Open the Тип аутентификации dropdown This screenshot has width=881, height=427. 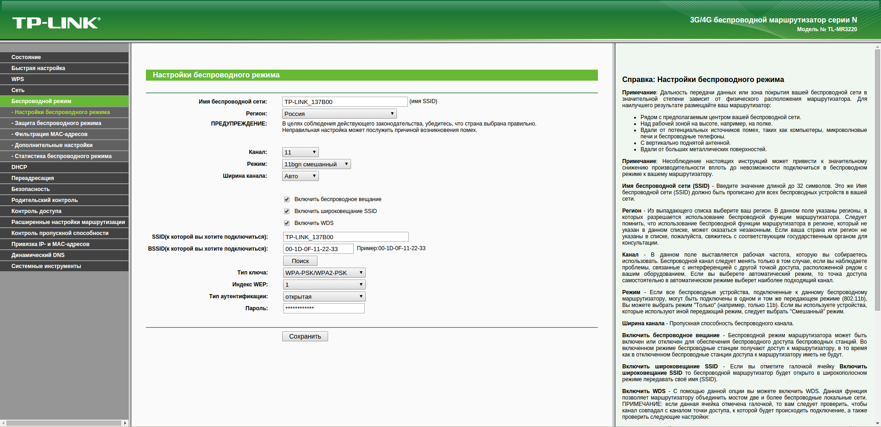tap(324, 296)
